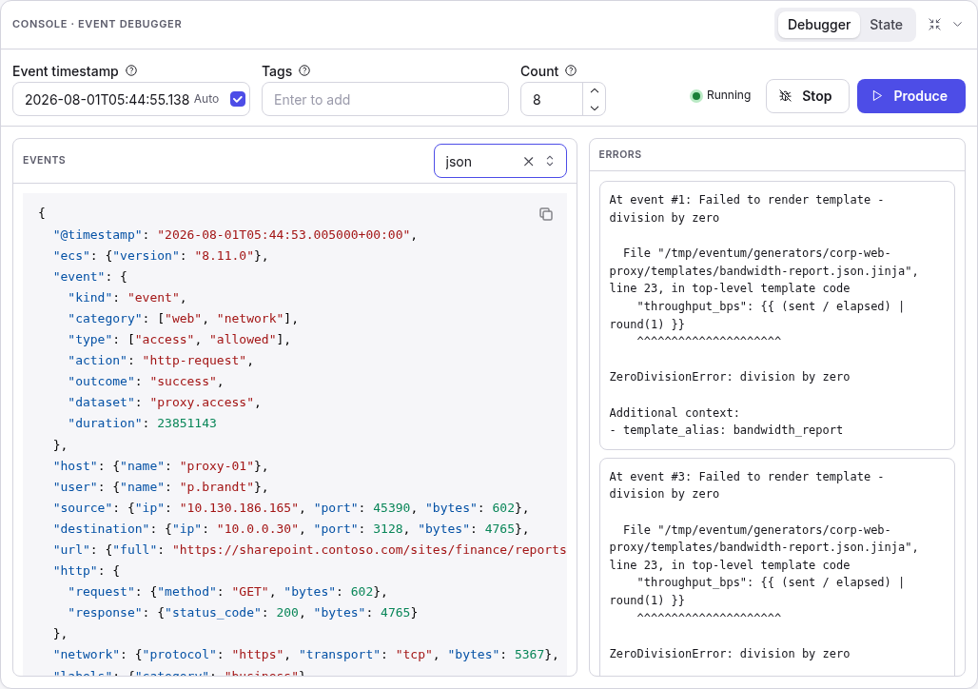Decrease Count with down arrow
This screenshot has width=978, height=689.
pos(595,108)
